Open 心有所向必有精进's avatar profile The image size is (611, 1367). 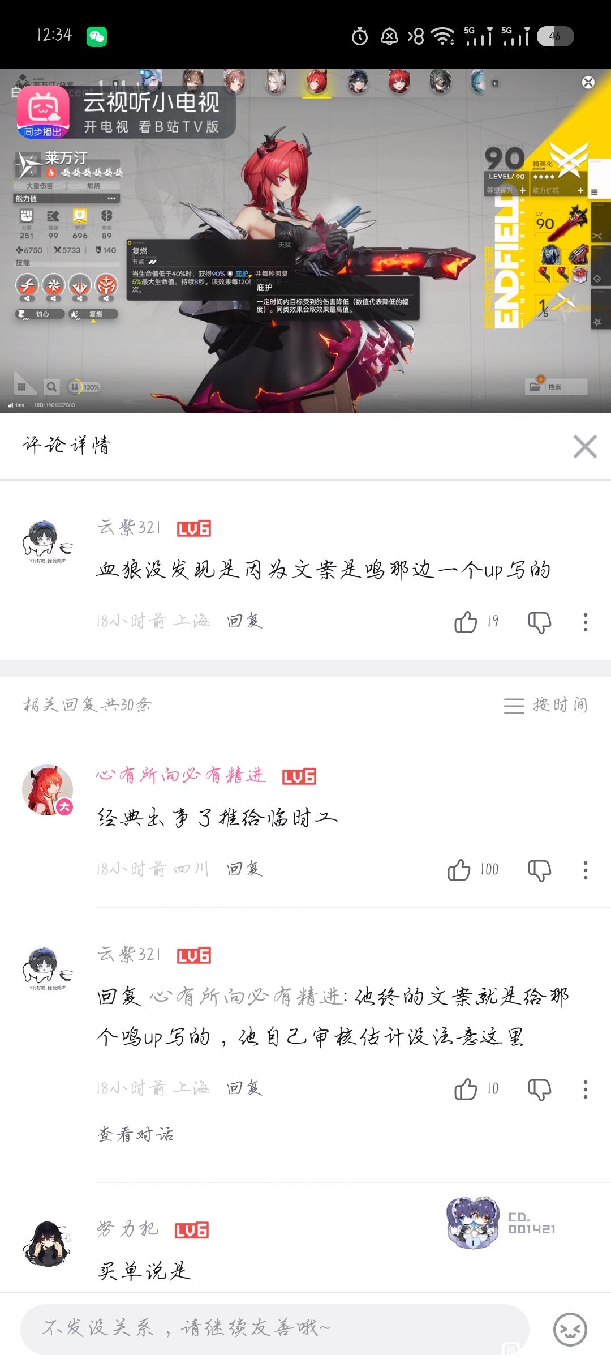pyautogui.click(x=48, y=790)
